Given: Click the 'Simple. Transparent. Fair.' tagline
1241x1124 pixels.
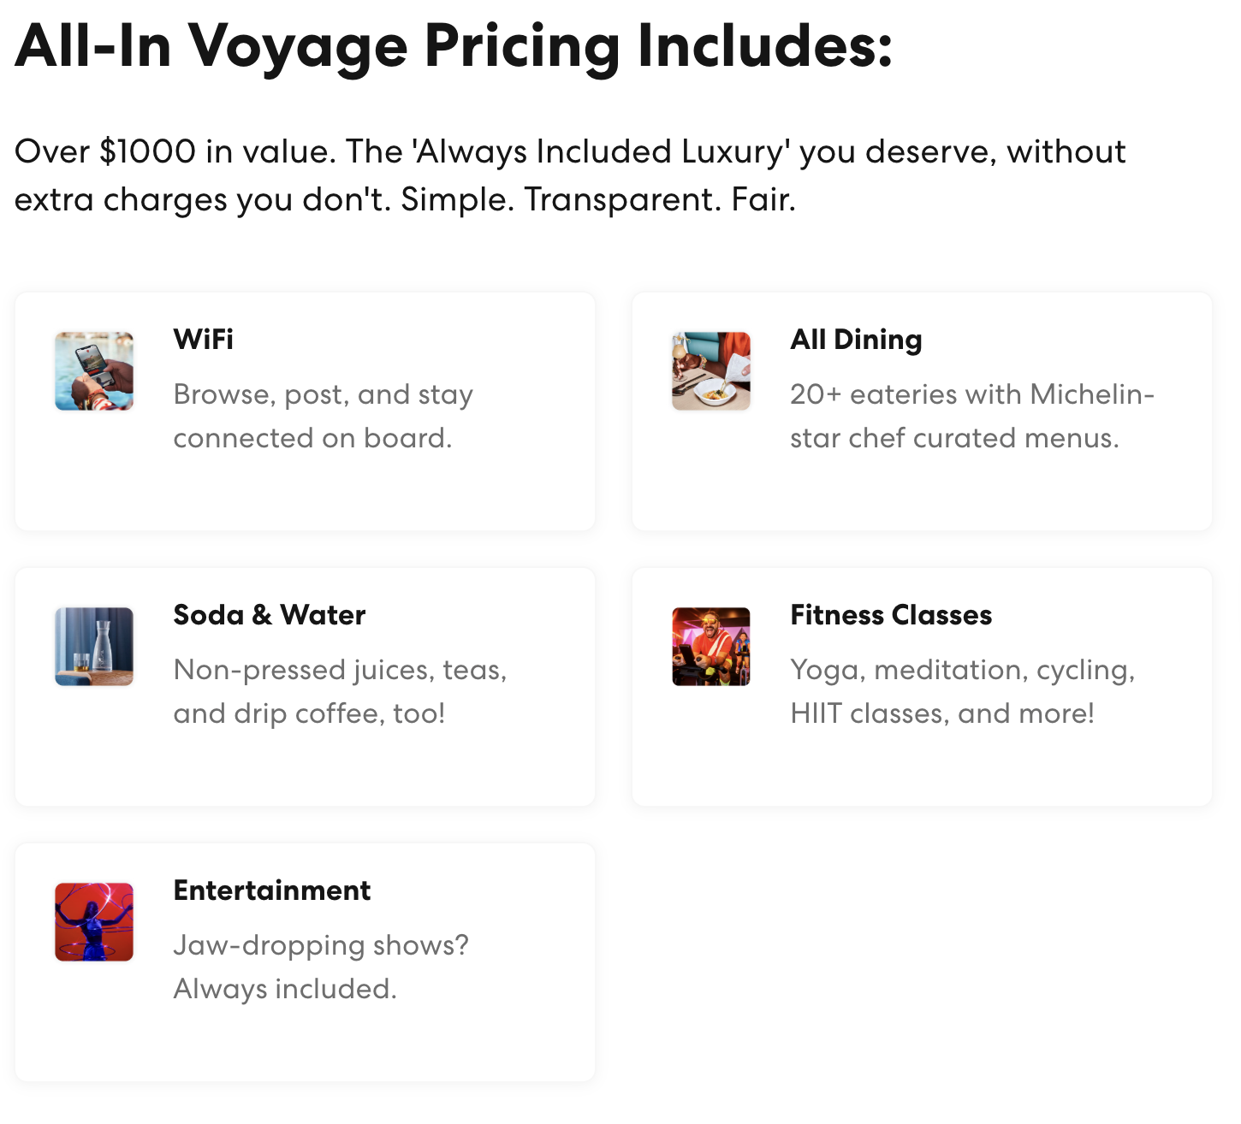Looking at the screenshot, I should click(x=598, y=199).
